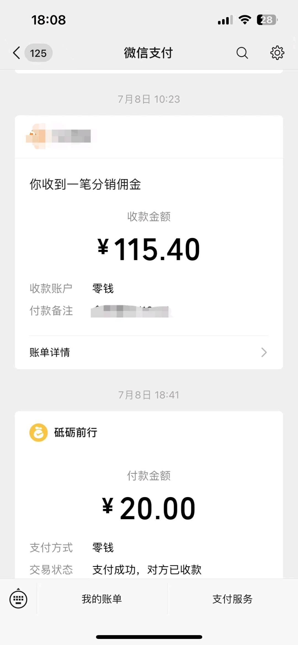Tap the 砥砺前行 merchant name
Image resolution: width=298 pixels, height=645 pixels.
[76, 432]
